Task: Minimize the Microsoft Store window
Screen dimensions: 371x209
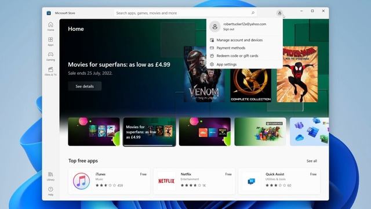Action: [301, 11]
